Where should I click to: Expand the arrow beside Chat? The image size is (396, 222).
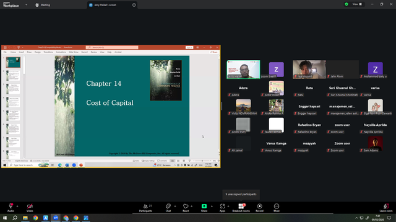click(175, 206)
